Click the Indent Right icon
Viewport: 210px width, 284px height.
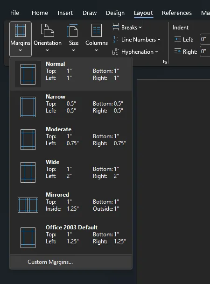pos(178,52)
